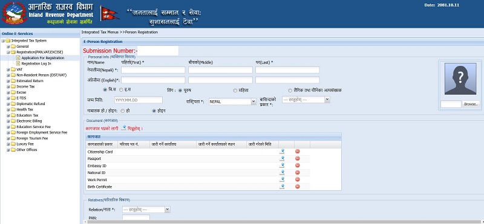
Task: Click the Nepali middle name field
Action: coord(220,70)
